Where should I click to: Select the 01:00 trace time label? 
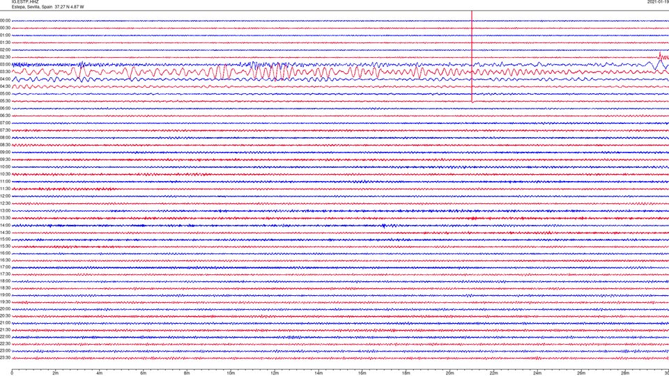5,36
